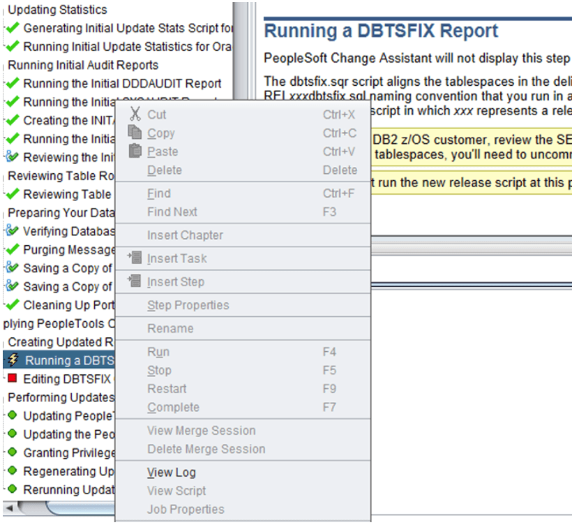
Task: Select Run in the context menu
Action: click(158, 352)
